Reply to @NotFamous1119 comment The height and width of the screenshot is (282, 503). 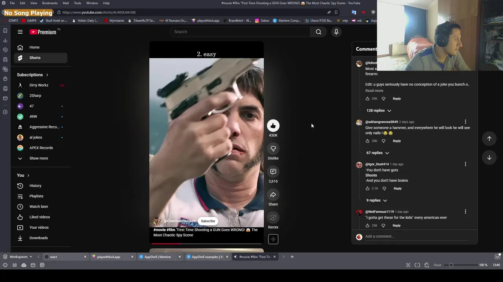(x=397, y=226)
